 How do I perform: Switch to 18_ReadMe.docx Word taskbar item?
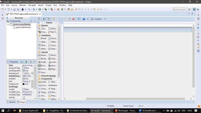coord(149,110)
